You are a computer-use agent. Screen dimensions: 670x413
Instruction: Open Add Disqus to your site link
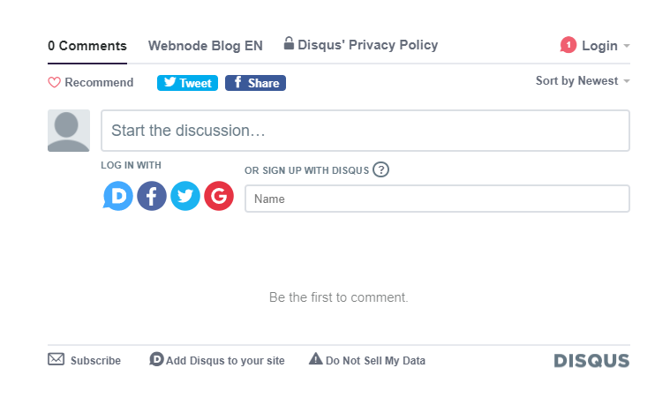point(217,360)
